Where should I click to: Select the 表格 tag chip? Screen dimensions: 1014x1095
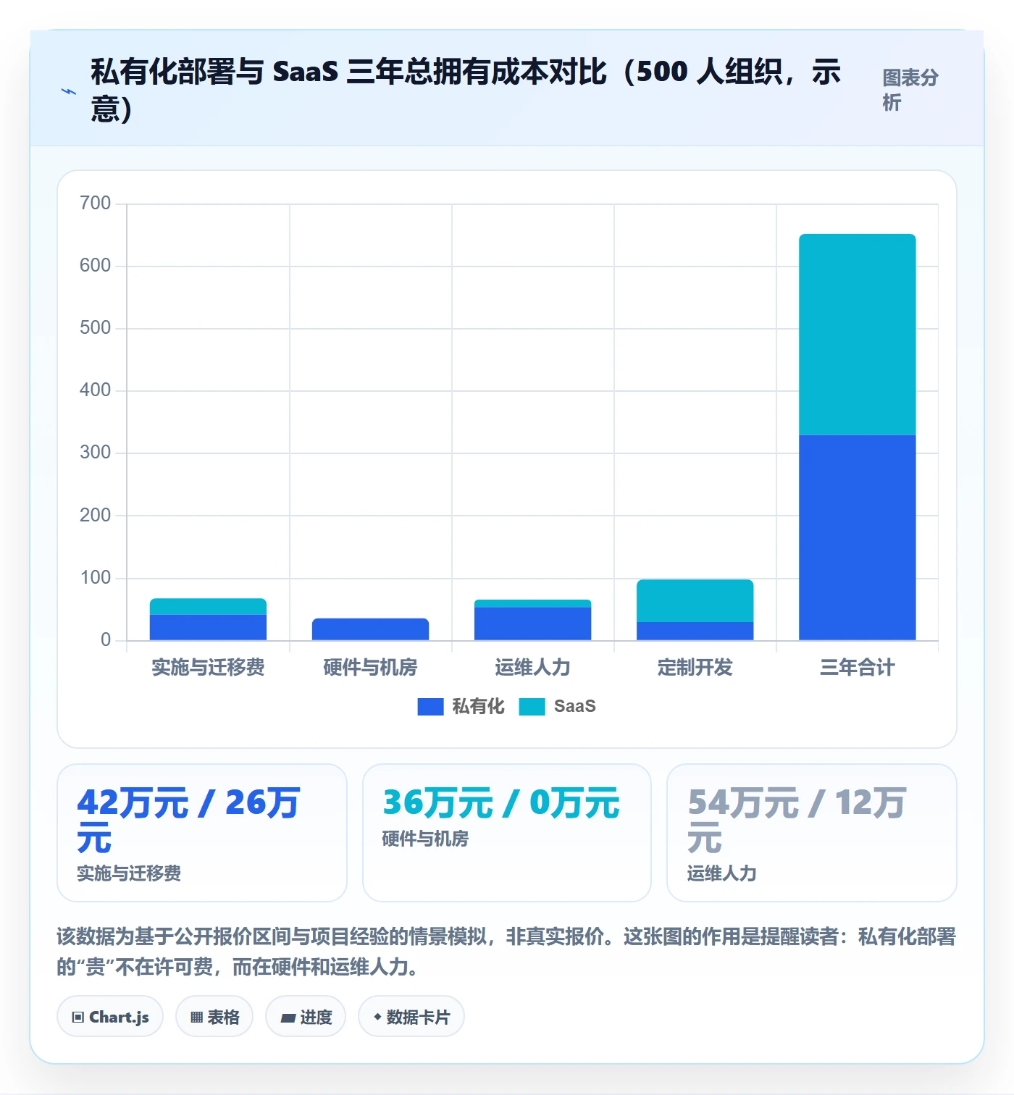214,1017
